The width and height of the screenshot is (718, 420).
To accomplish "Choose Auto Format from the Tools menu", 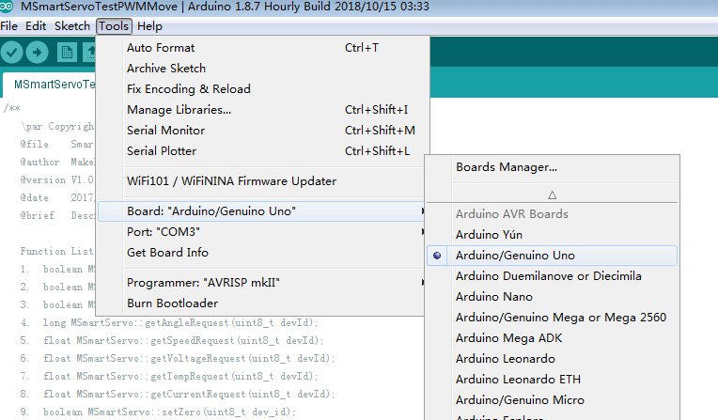I will (x=261, y=48).
